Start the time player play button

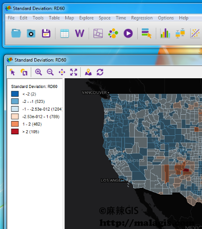click(x=128, y=33)
